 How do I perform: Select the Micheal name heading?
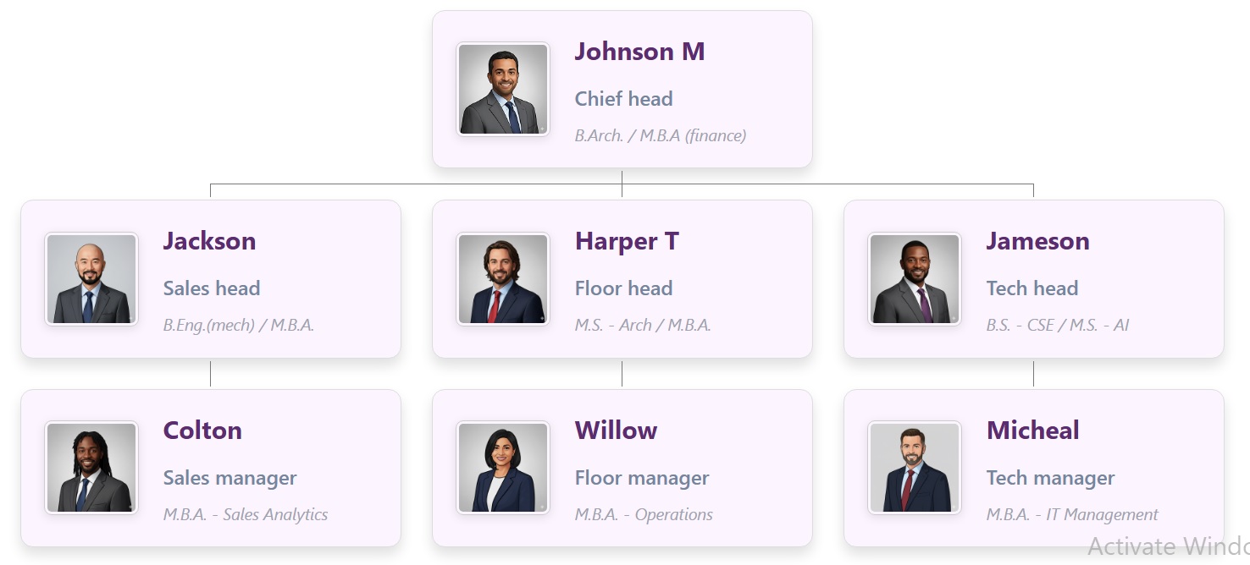point(1032,431)
